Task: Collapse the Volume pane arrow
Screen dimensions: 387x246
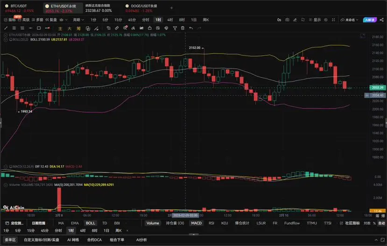Action: pyautogui.click(x=6, y=184)
